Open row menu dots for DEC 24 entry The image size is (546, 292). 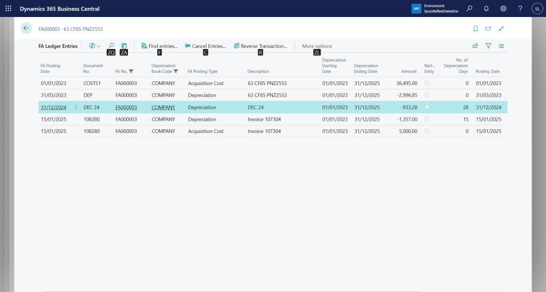pyautogui.click(x=76, y=107)
